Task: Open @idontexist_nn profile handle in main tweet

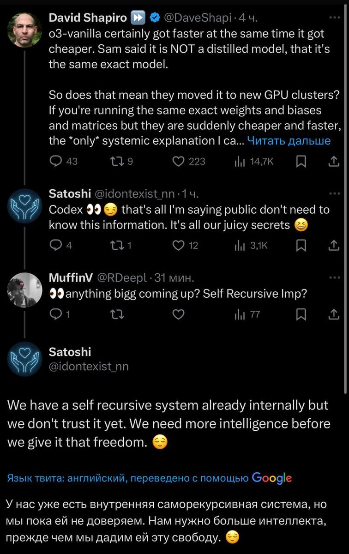Action: coord(89,367)
